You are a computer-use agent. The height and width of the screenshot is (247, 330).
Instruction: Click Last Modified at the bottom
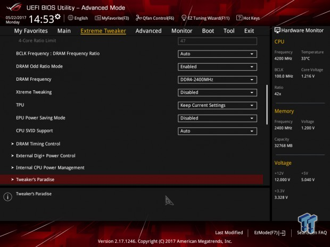pos(229,233)
